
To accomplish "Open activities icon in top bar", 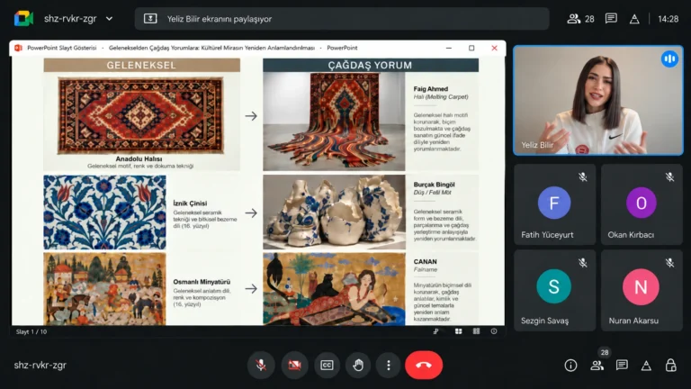I will coord(634,19).
